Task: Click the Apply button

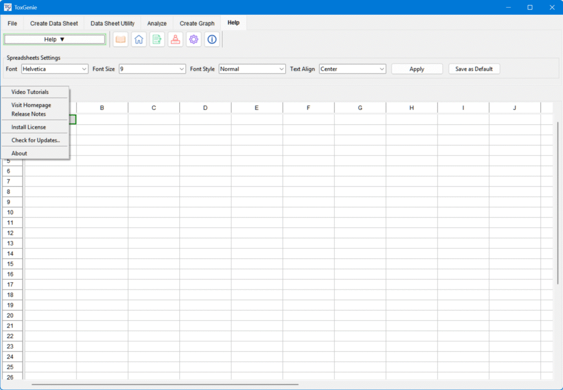Action: point(417,69)
